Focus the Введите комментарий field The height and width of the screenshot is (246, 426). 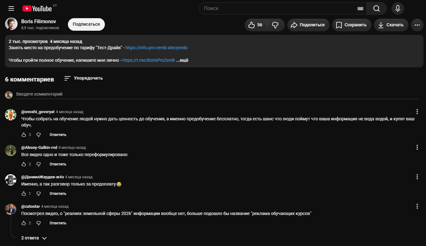[217, 94]
